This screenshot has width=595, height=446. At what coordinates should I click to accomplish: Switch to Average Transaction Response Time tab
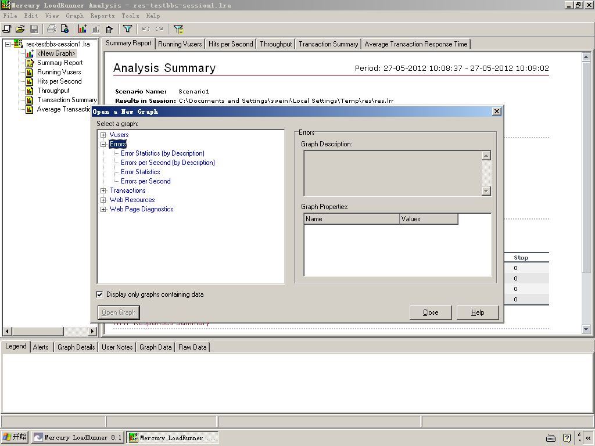[x=416, y=44]
